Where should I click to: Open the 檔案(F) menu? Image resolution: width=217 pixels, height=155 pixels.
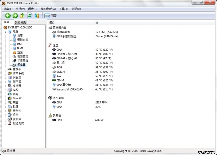tap(8, 9)
